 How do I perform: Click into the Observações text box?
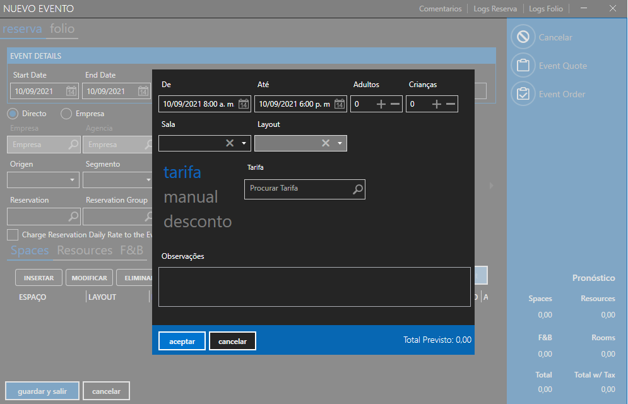(314, 287)
